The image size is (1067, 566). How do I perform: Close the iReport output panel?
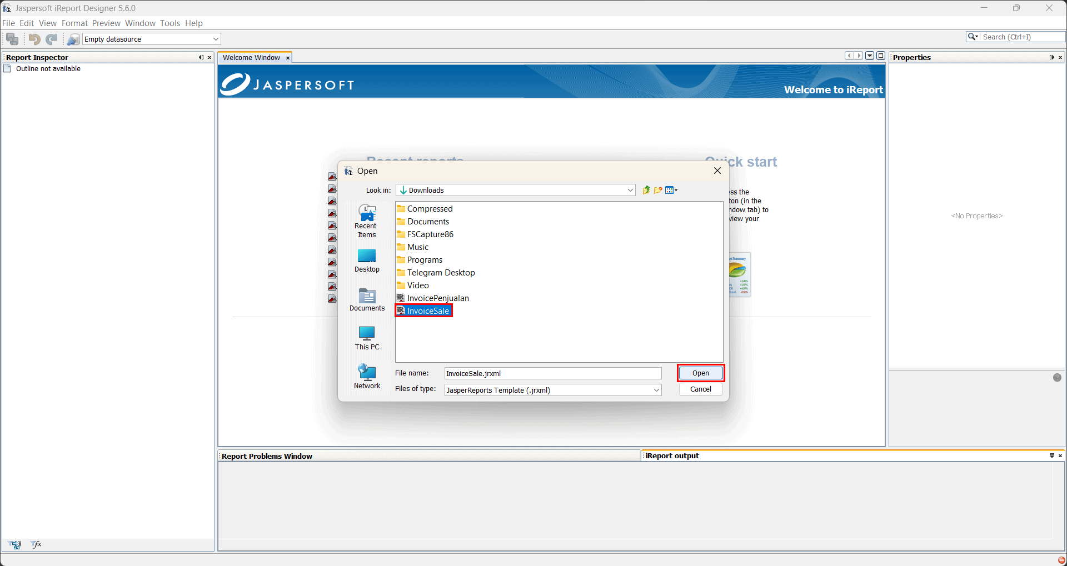point(1060,455)
